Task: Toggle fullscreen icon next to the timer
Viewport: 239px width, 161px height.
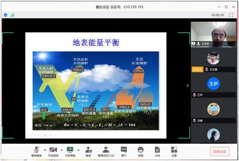Action: click(231, 15)
